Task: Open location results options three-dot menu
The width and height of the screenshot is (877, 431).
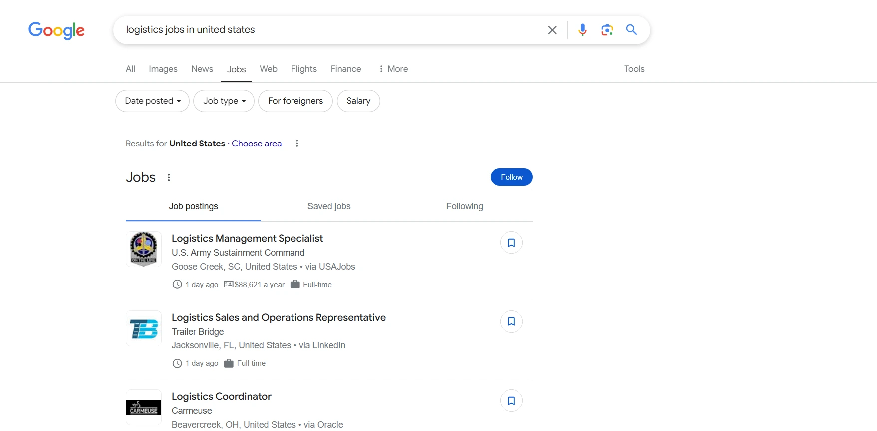Action: 297,144
